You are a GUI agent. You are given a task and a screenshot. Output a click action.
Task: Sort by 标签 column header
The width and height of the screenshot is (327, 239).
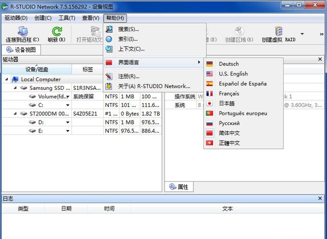pyautogui.click(x=88, y=69)
